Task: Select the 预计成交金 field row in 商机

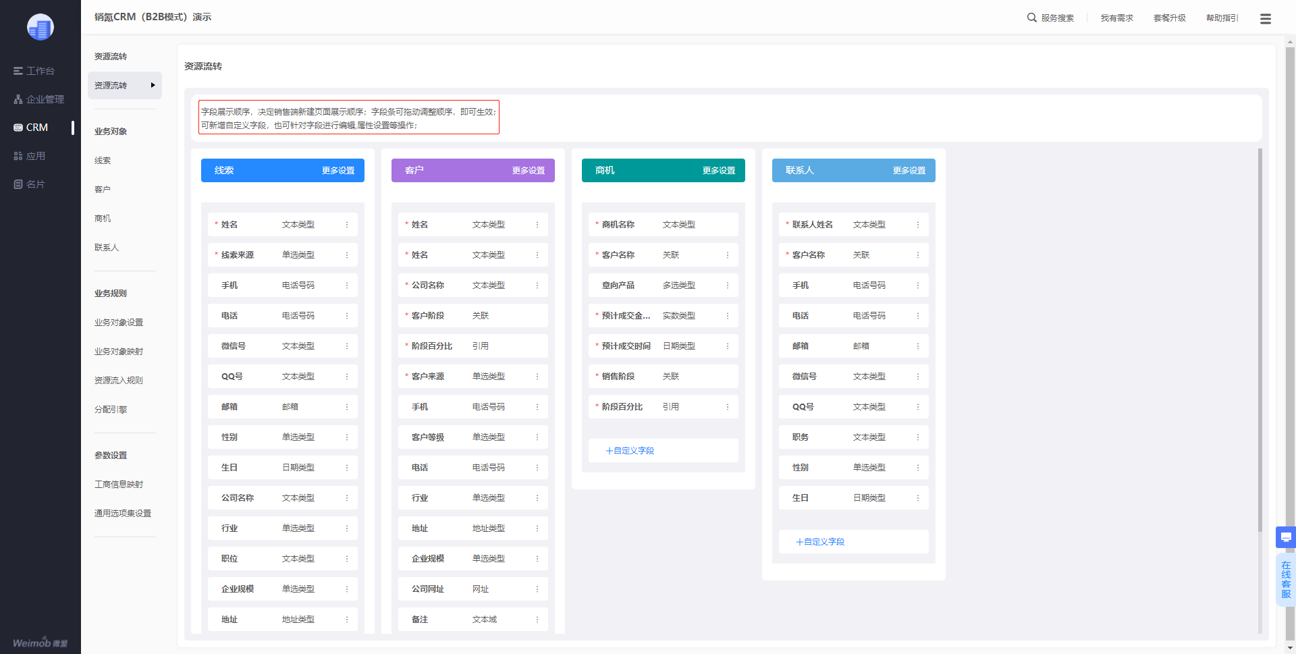Action: [664, 316]
